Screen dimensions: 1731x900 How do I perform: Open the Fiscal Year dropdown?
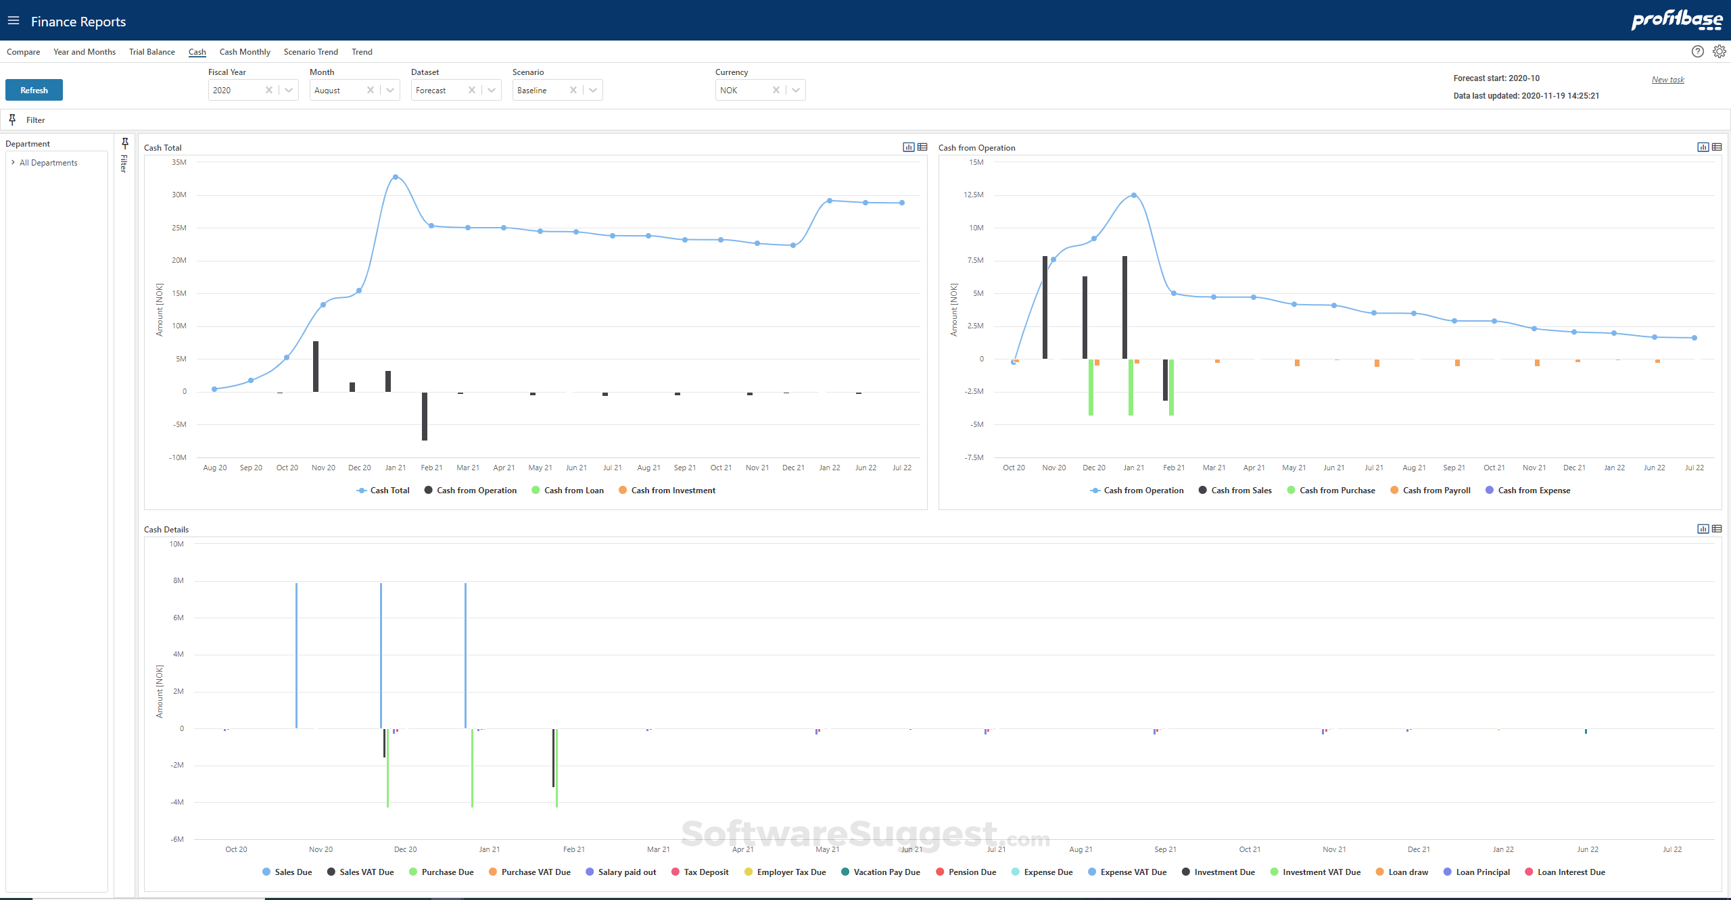pos(289,90)
